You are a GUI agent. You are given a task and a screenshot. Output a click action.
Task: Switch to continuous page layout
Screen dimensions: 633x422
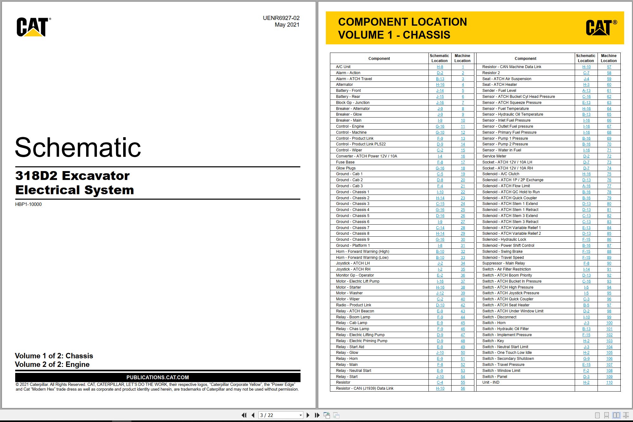tap(606, 415)
